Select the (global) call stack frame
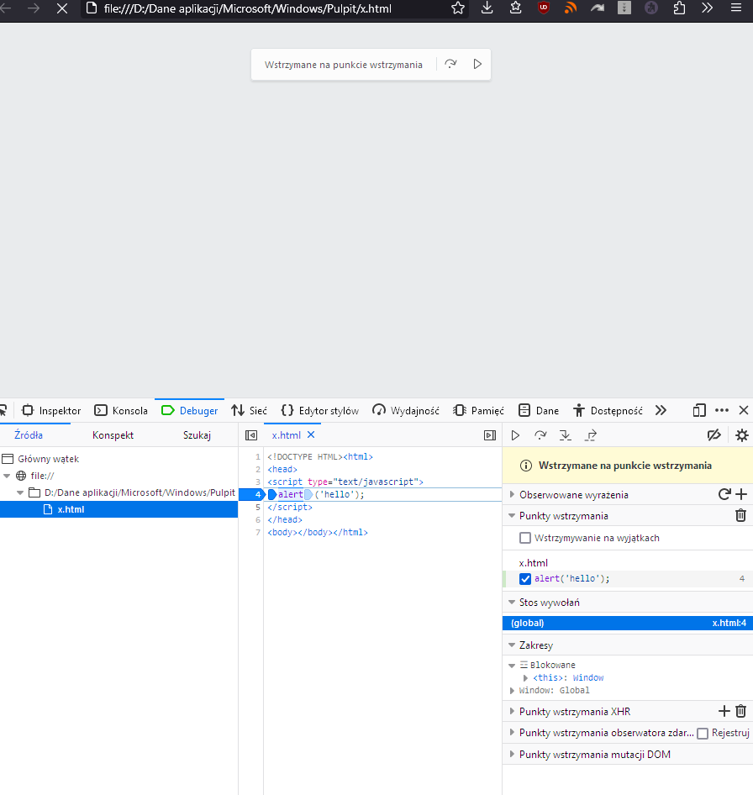Screen dimensions: 753x795 (x=628, y=623)
